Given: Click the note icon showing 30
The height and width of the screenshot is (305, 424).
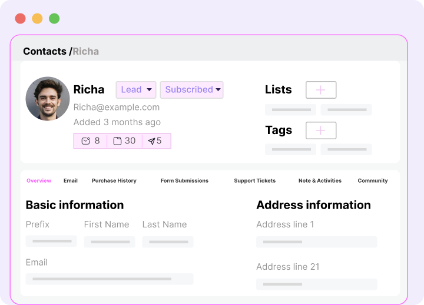Looking at the screenshot, I should [x=117, y=141].
